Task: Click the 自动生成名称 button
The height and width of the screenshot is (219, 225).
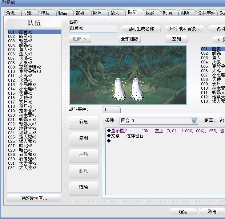Action: pyautogui.click(x=141, y=29)
